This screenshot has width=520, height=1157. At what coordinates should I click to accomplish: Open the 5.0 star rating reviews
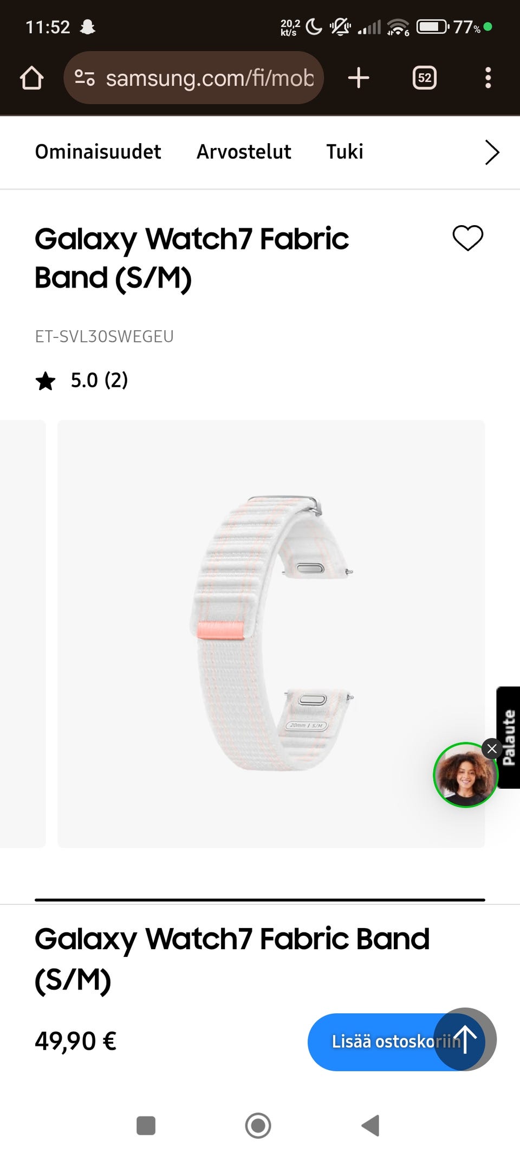point(82,380)
